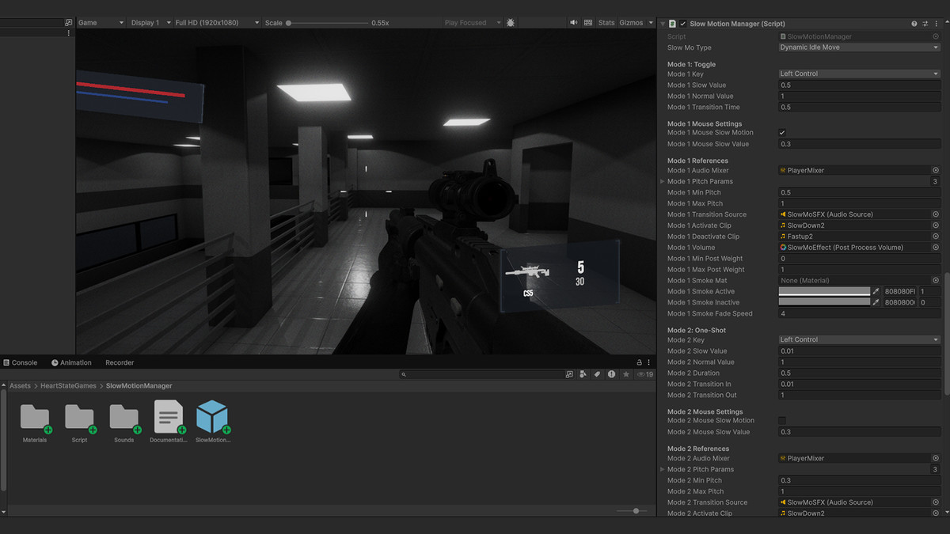Pick object for Mode 1 Transition Source

tap(935, 214)
